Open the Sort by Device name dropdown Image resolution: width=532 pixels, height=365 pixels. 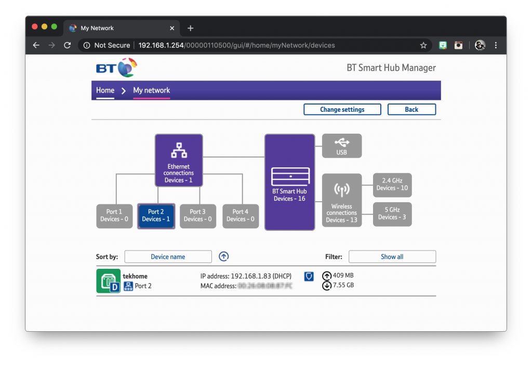point(168,257)
